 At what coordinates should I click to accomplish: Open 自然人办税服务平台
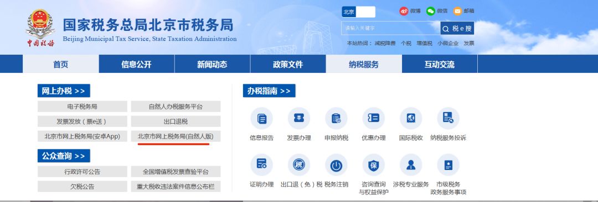[176, 107]
